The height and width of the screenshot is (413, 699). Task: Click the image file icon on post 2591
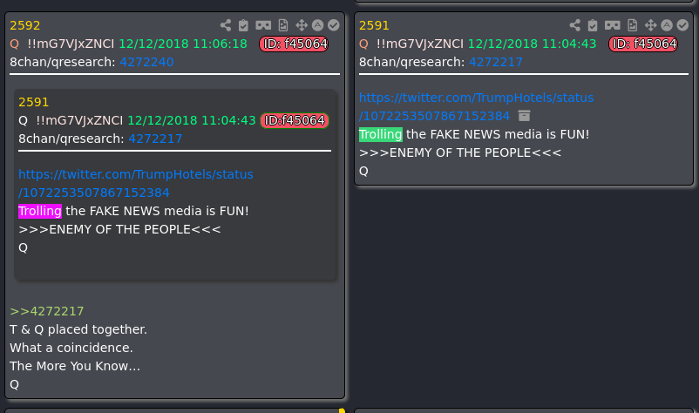(x=632, y=26)
